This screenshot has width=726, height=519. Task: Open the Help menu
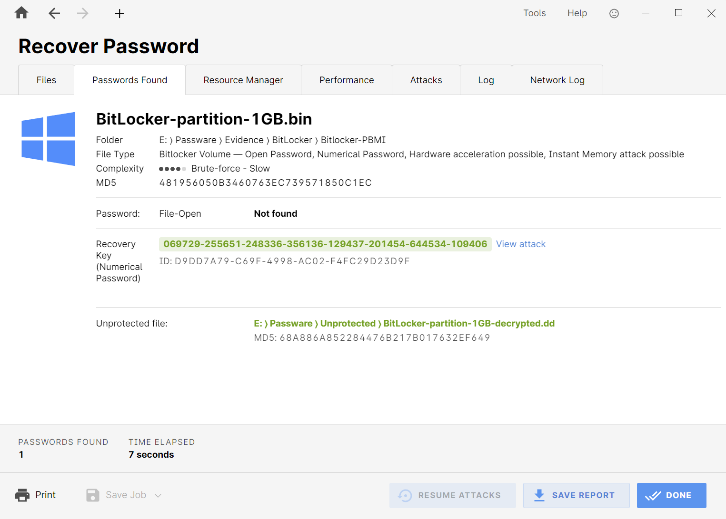(x=577, y=13)
